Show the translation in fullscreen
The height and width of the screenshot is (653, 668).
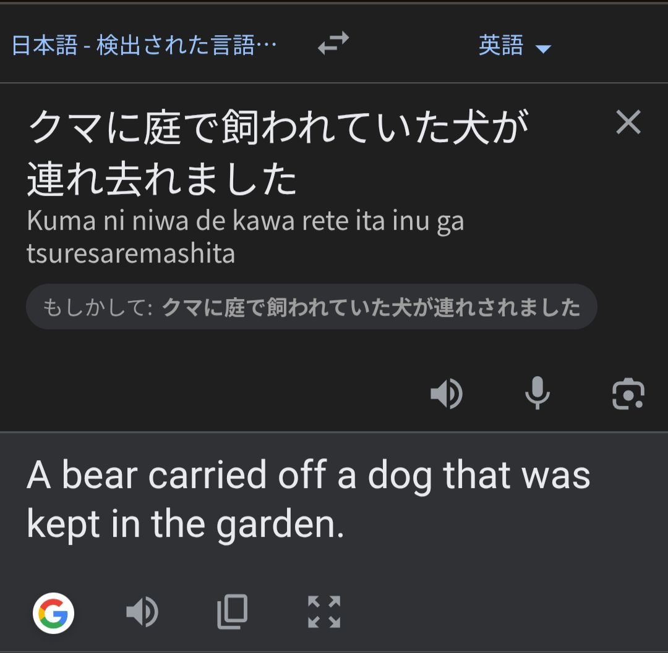click(x=324, y=612)
